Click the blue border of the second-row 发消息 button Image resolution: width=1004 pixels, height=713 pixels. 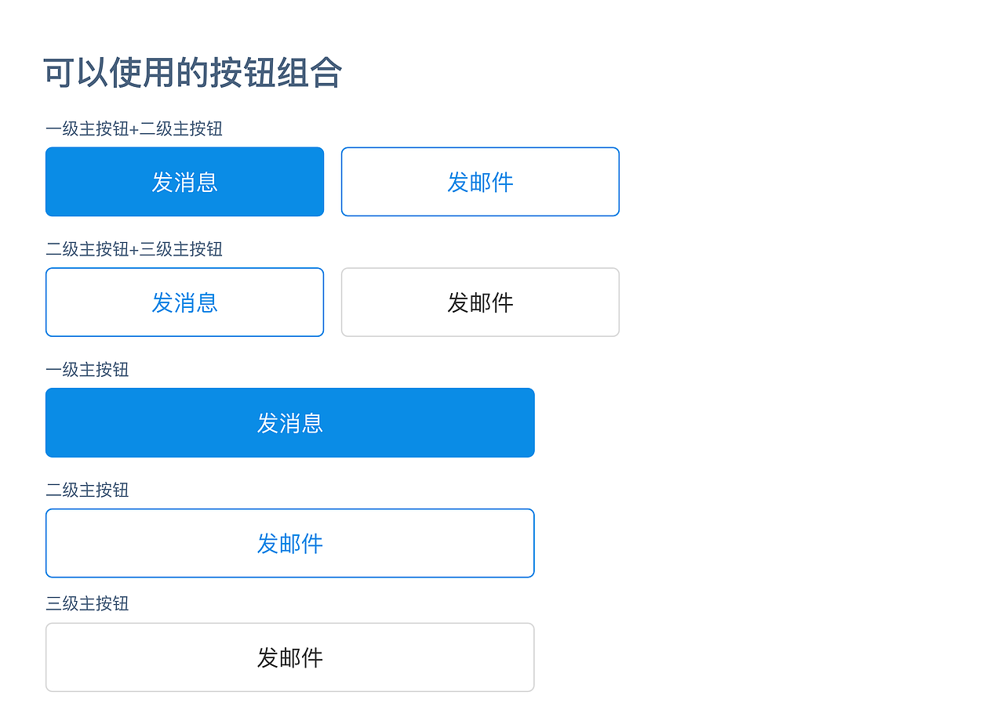(x=184, y=269)
